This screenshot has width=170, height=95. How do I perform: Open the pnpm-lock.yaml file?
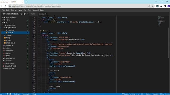pos(10,66)
